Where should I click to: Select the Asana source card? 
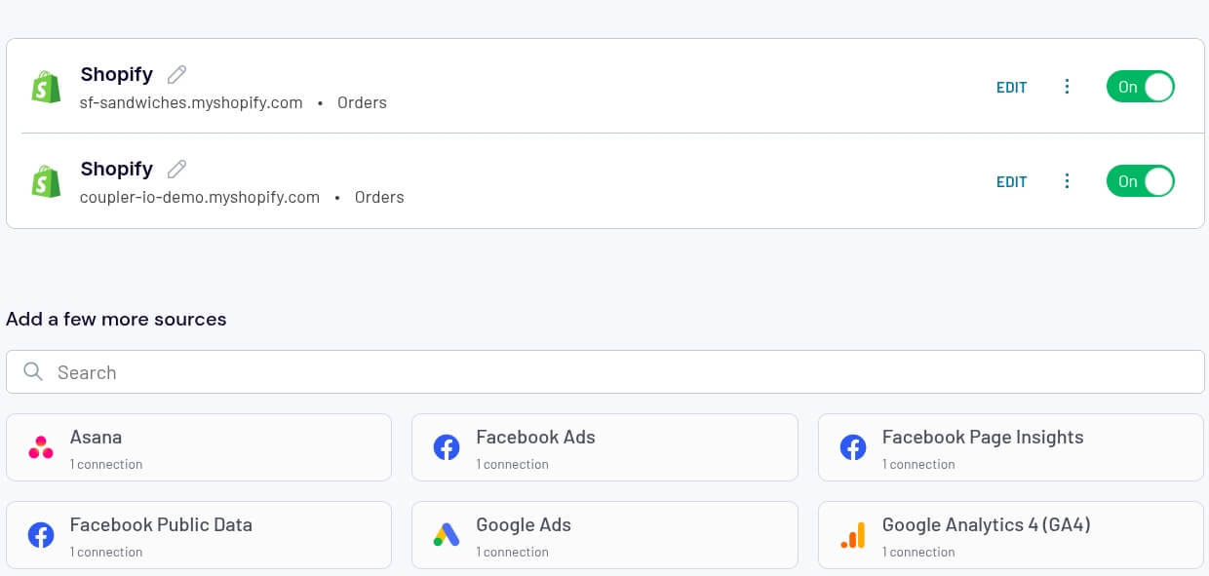tap(199, 447)
